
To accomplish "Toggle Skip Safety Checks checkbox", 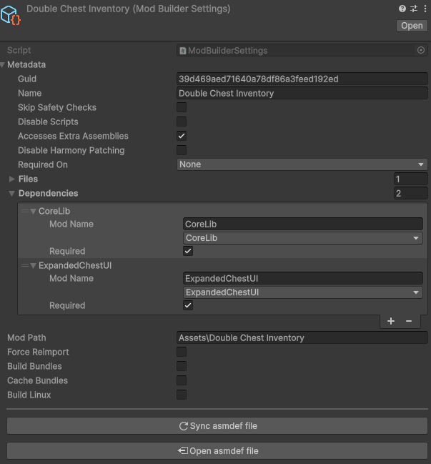I will coord(182,107).
